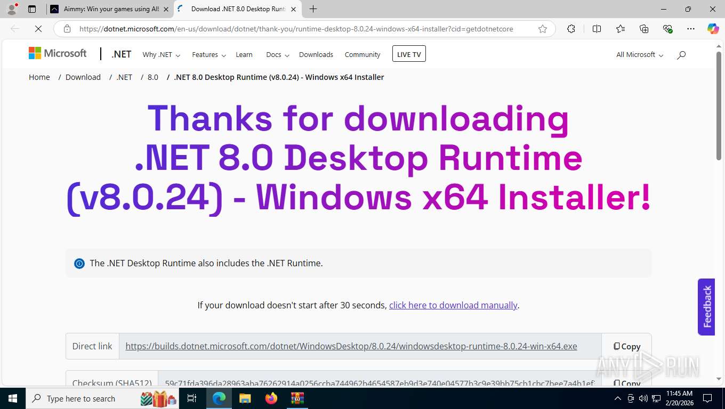Expand the Features menu
The height and width of the screenshot is (409, 725).
pyautogui.click(x=209, y=54)
